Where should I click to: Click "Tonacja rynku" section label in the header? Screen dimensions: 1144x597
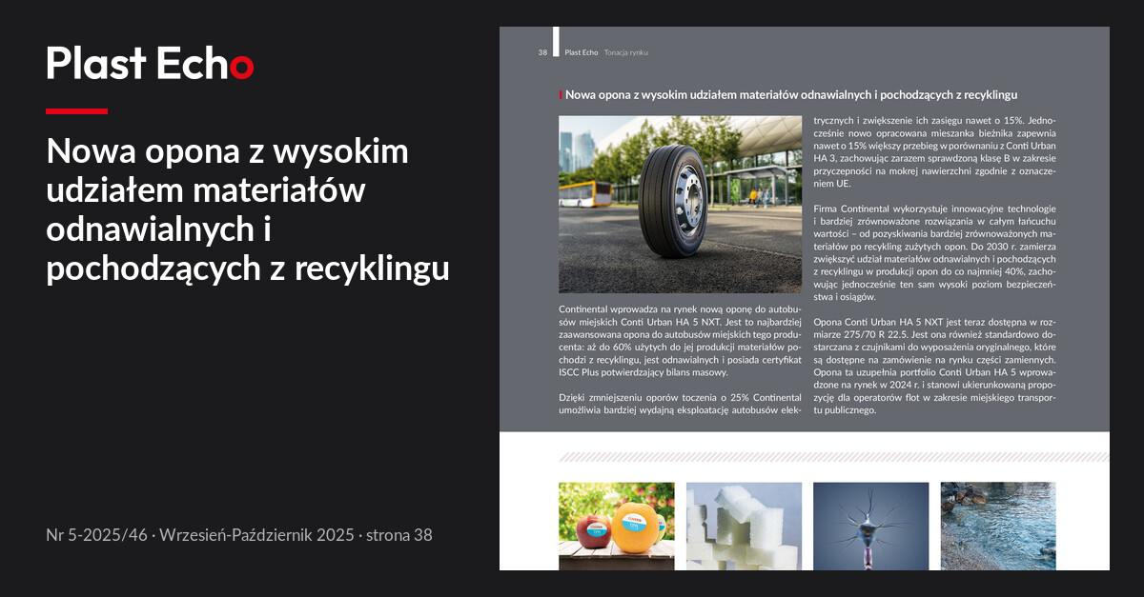click(626, 52)
